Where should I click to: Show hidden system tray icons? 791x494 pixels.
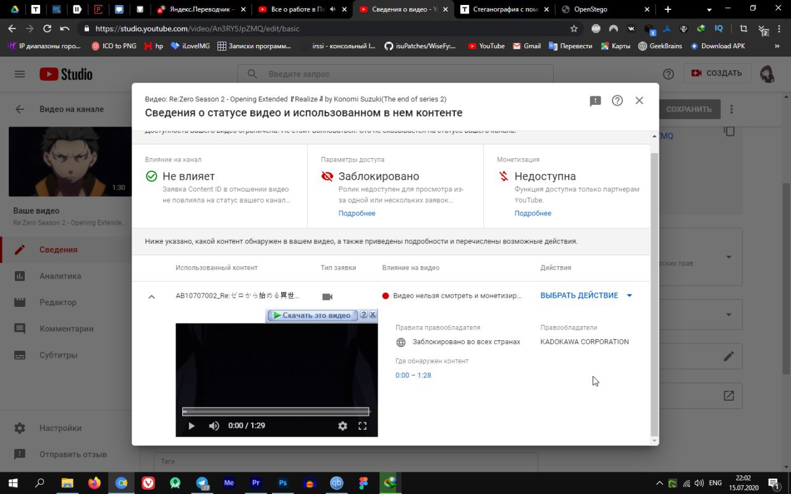click(x=659, y=483)
